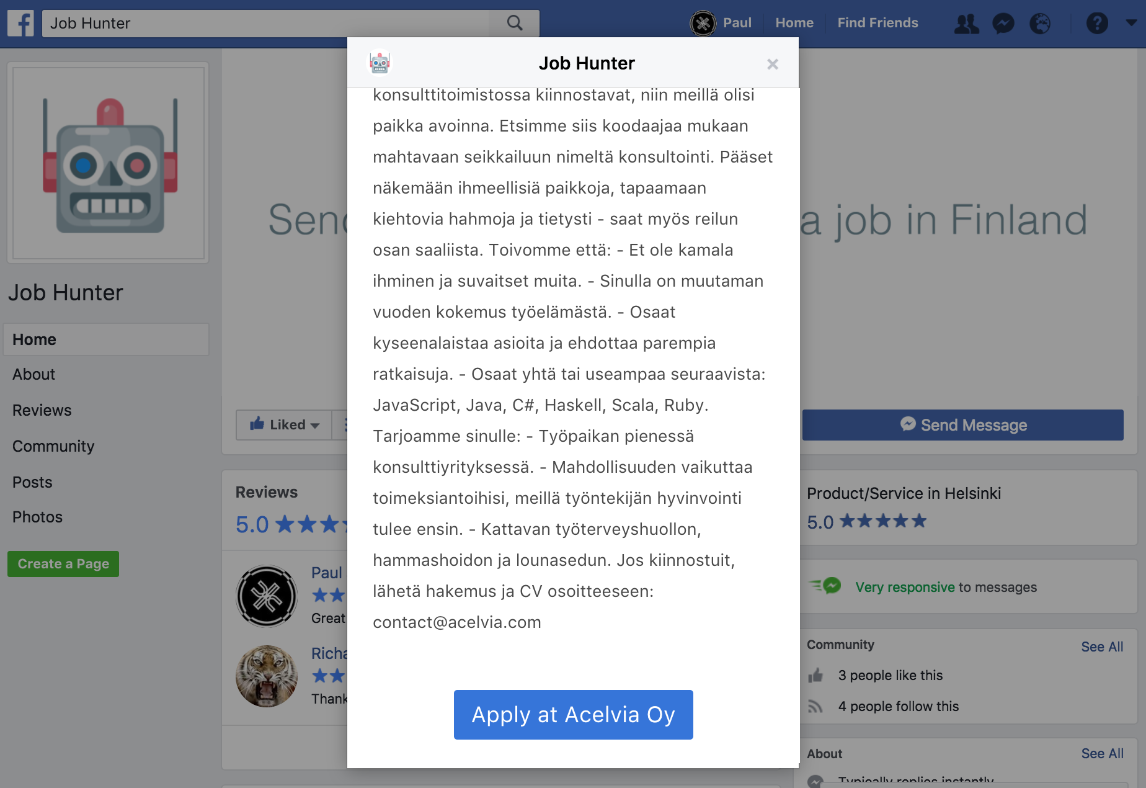This screenshot has height=788, width=1146.
Task: Close the Job Hunter dialog
Action: click(773, 64)
